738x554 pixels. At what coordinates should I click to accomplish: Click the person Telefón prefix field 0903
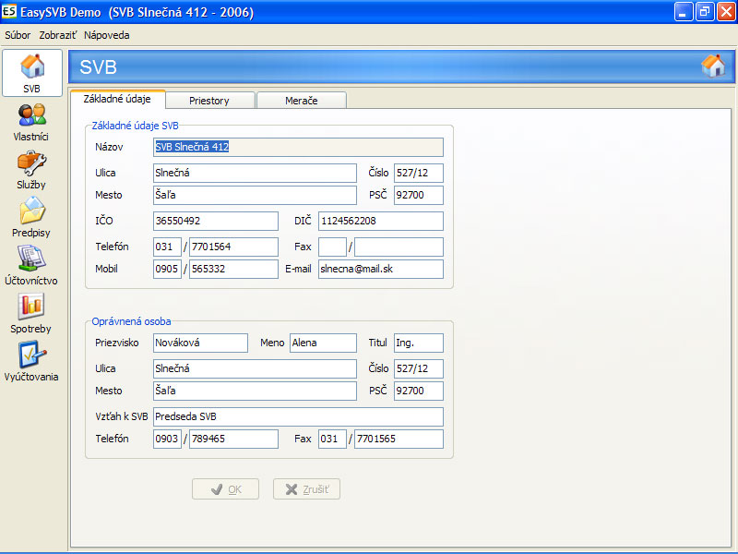coord(167,440)
